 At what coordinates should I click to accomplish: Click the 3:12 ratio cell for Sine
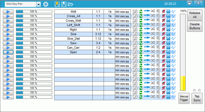[x=98, y=34]
